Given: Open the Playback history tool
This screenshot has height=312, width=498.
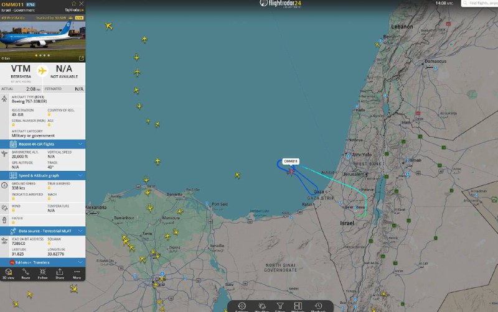Looking at the screenshot, I should (x=318, y=306).
